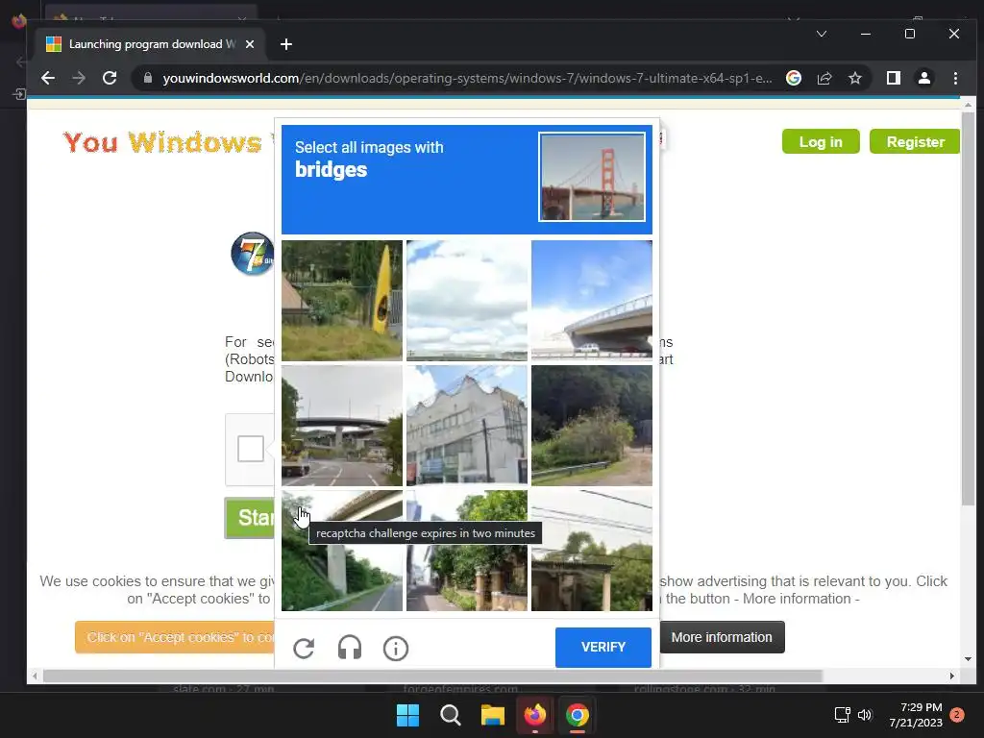The image size is (984, 738).
Task: Open the reCAPTCHA help info icon
Action: pos(395,649)
